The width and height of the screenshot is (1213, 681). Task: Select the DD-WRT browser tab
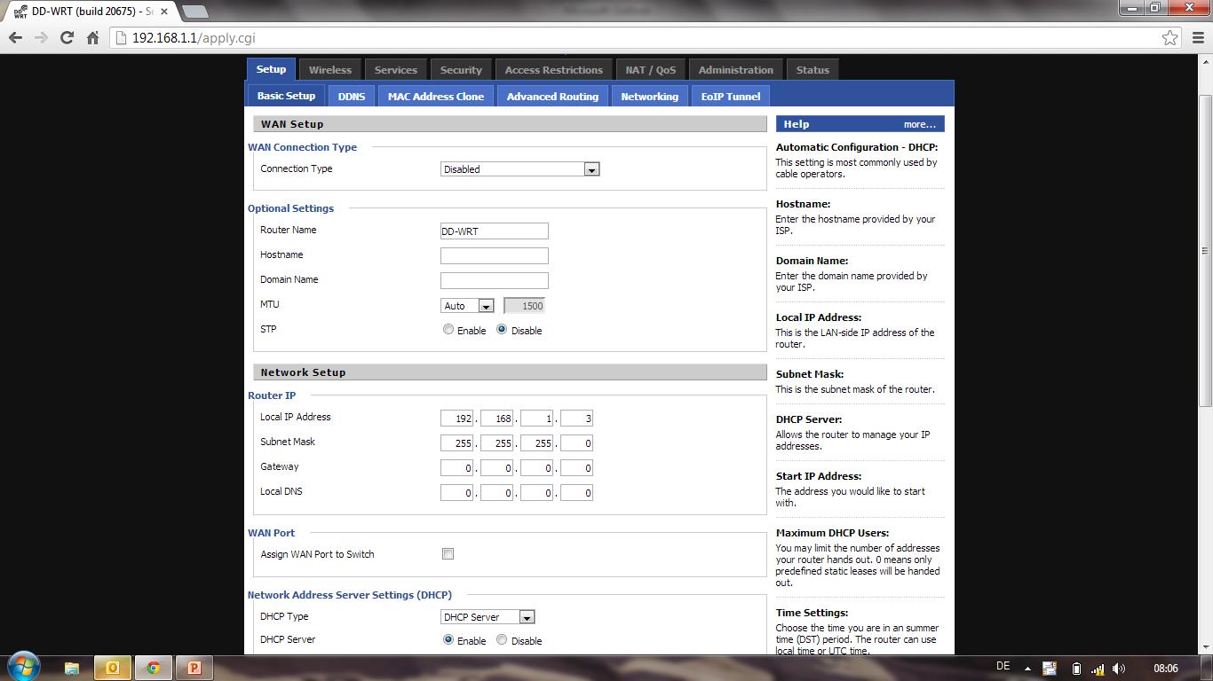pos(89,11)
